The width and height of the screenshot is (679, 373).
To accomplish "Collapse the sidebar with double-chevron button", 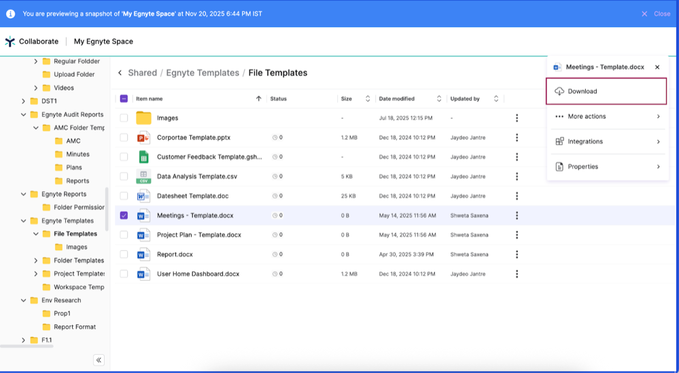I will coord(99,360).
